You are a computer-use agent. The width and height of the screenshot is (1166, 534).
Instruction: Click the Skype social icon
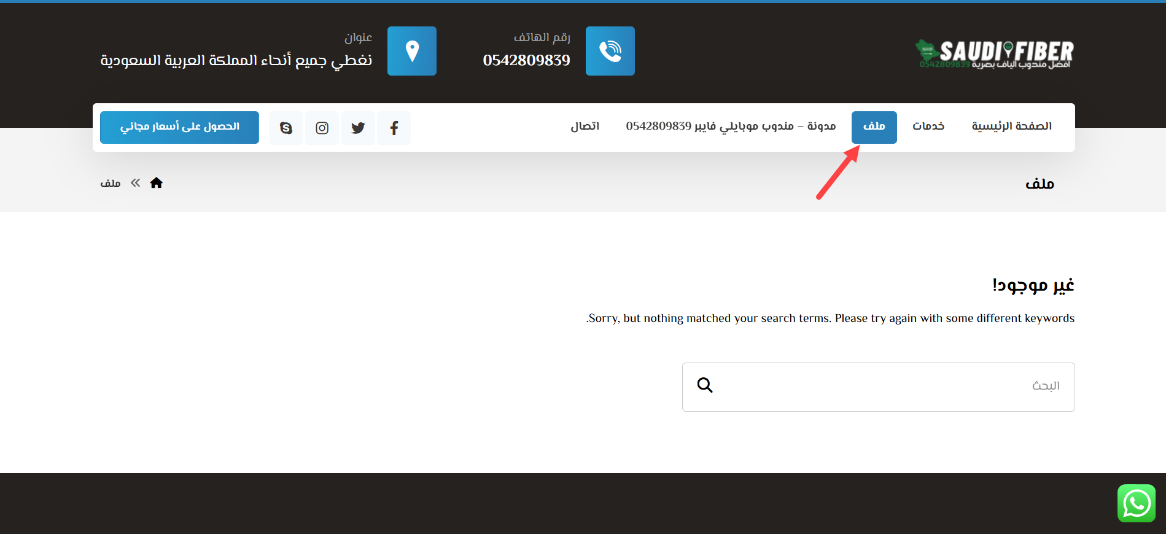pos(286,128)
